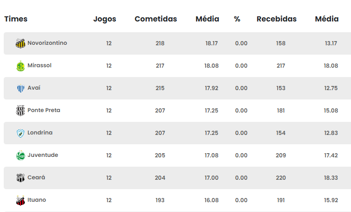Sort table by the Cometidas column header
The image size is (351, 212).
(156, 19)
